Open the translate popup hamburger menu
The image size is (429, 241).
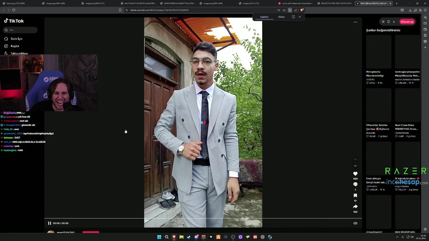point(293,17)
